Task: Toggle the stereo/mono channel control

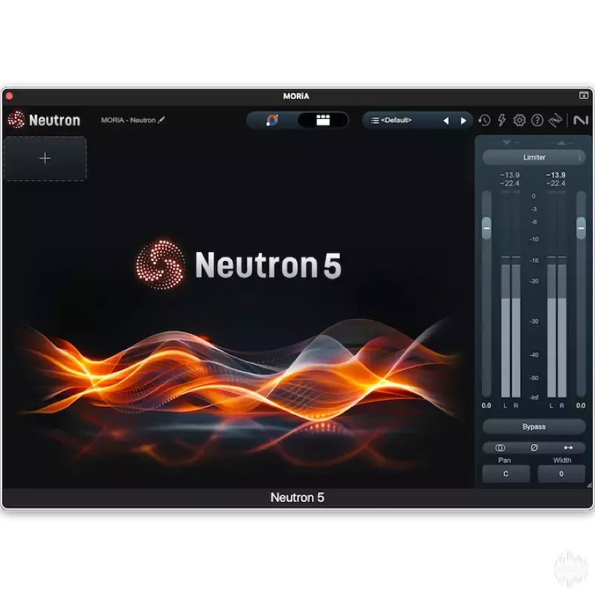Action: (x=499, y=447)
